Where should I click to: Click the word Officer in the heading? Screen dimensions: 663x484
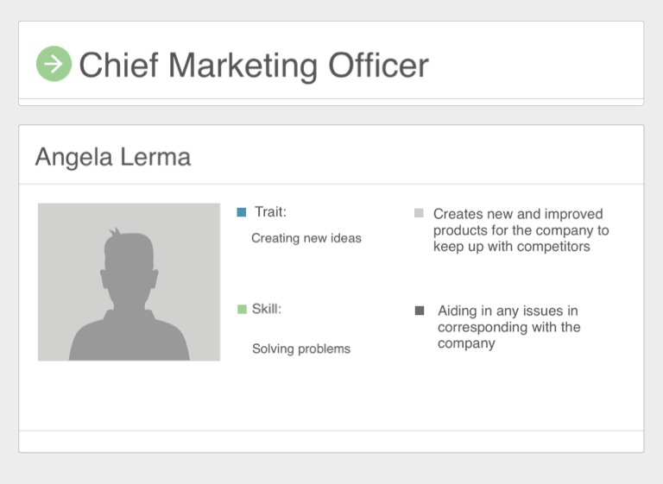(378, 66)
